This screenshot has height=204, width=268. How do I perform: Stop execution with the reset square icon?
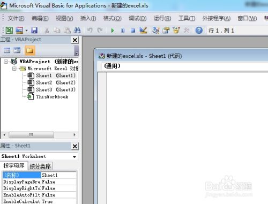(x=133, y=31)
